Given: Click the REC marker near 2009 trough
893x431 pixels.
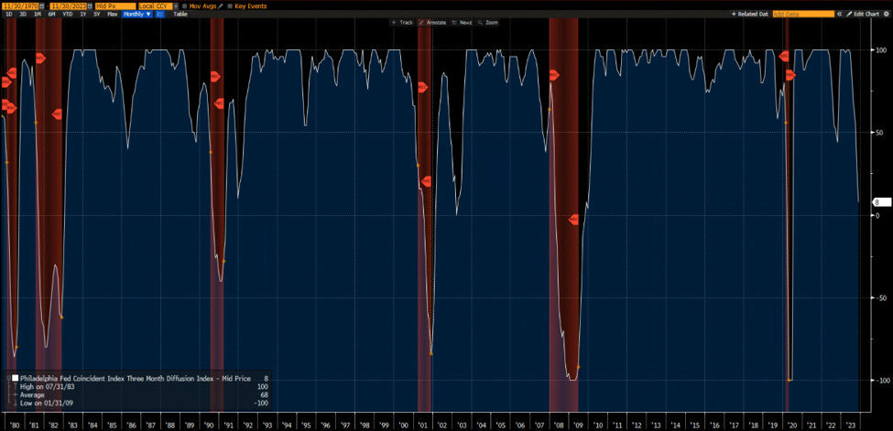Looking at the screenshot, I should pos(574,219).
